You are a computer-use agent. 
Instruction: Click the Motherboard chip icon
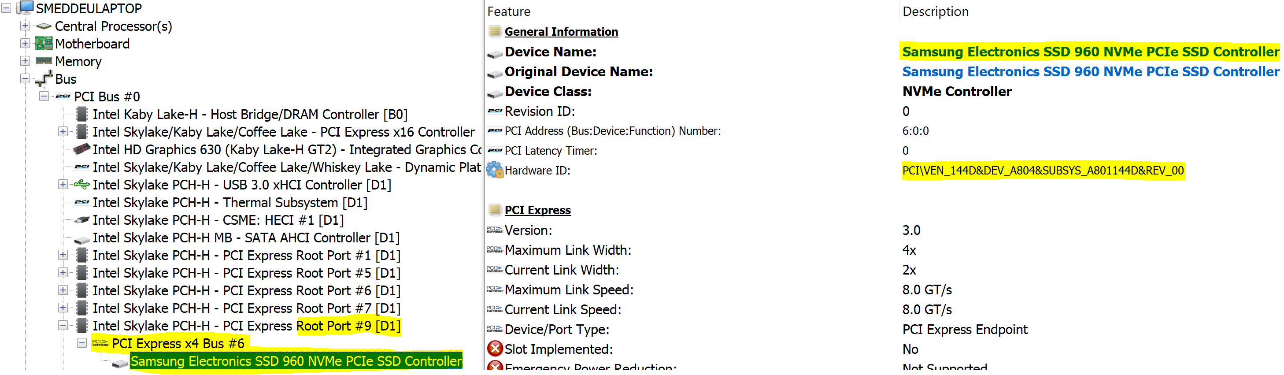(x=44, y=44)
